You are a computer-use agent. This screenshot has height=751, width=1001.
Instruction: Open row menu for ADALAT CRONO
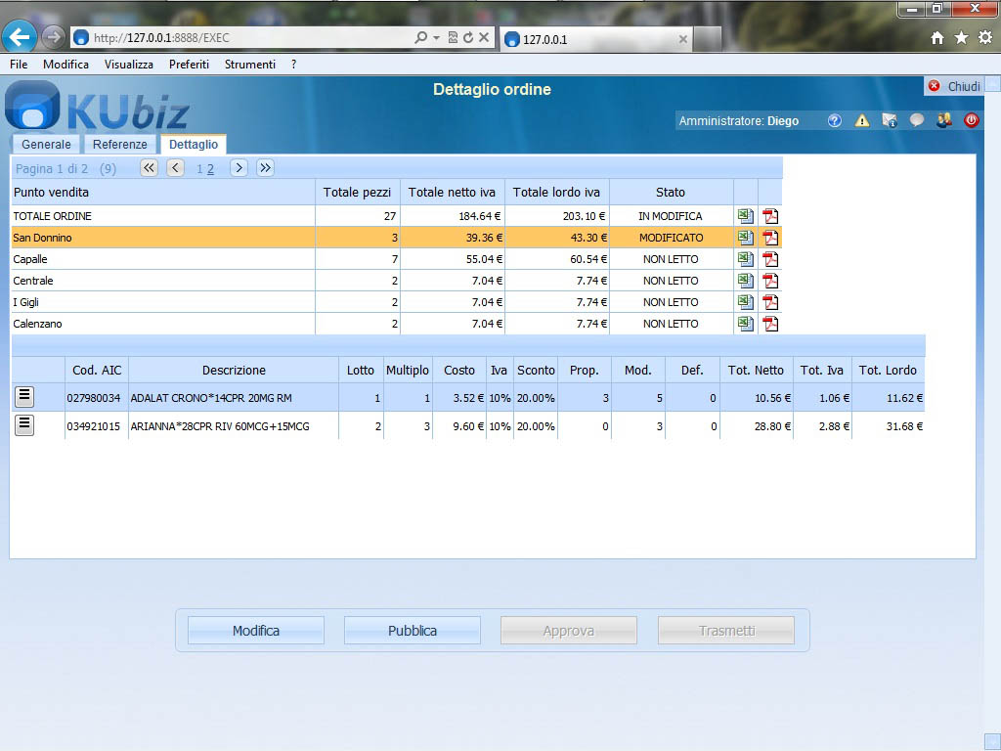coord(24,396)
